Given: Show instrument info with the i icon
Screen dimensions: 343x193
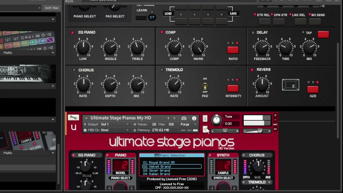Looking at the screenshot, I should coord(194,118).
